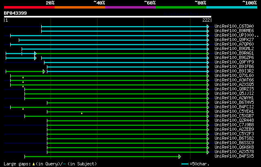Open hit UniRef100_C6TDA0
The height and width of the screenshot is (167, 261).
coord(234,26)
